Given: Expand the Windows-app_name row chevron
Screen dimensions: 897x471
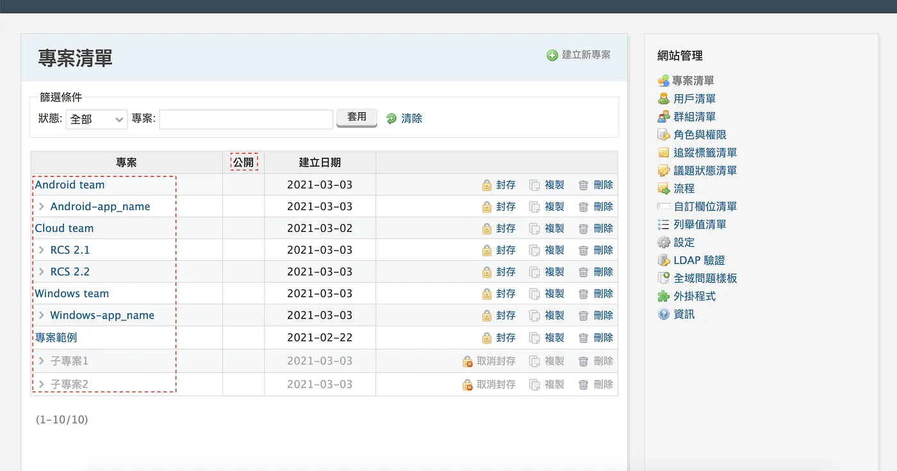Looking at the screenshot, I should pyautogui.click(x=42, y=315).
